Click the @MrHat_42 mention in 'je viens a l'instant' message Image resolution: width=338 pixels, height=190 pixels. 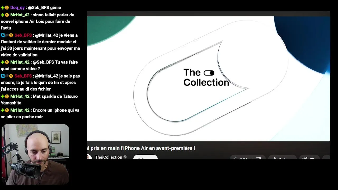point(46,35)
